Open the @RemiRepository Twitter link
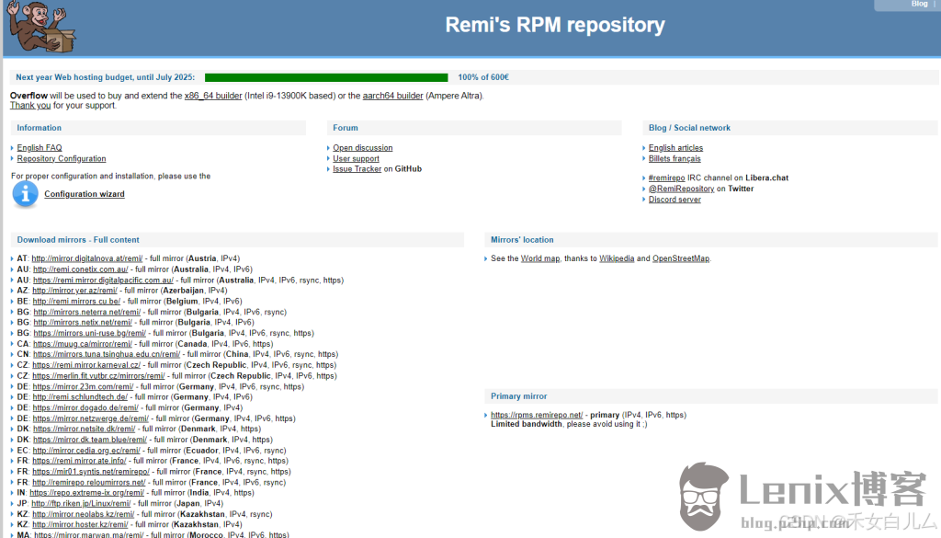941x538 pixels. (x=681, y=189)
